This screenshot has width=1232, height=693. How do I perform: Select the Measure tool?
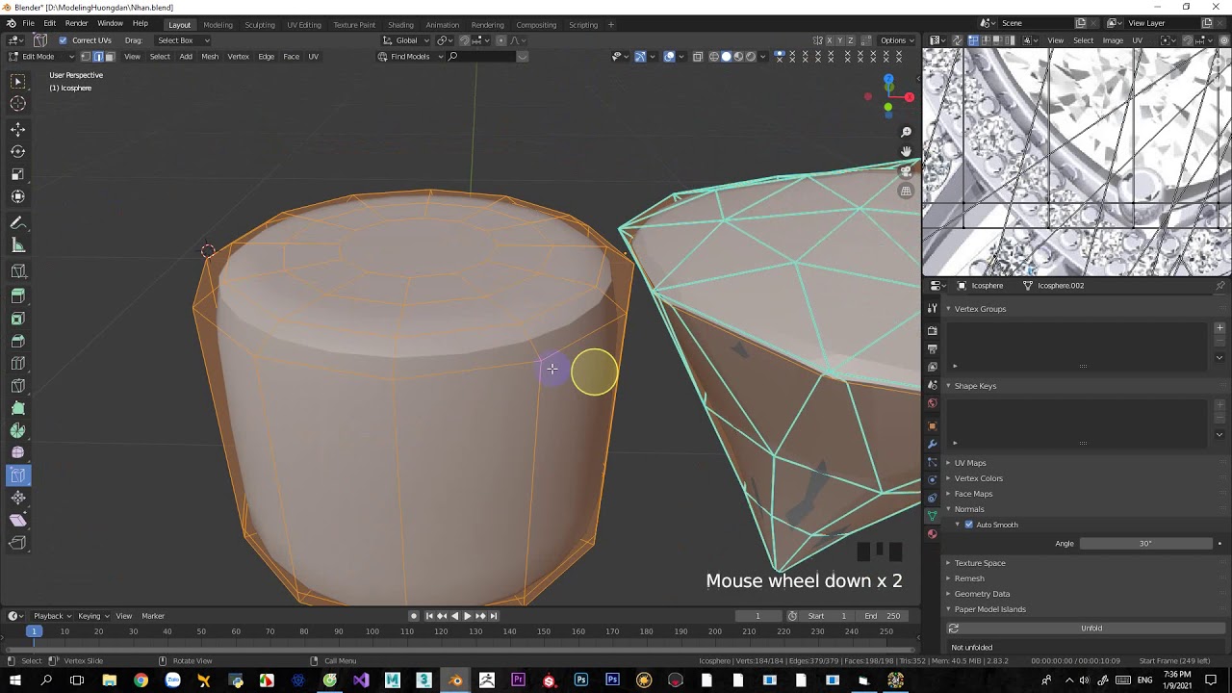[18, 245]
